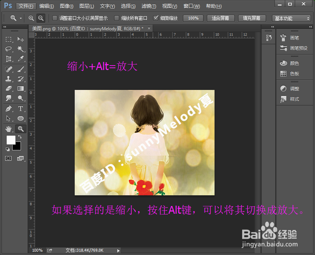Click the status bar share icon
Image resolution: width=315 pixels, height=255 pixels.
[50, 250]
